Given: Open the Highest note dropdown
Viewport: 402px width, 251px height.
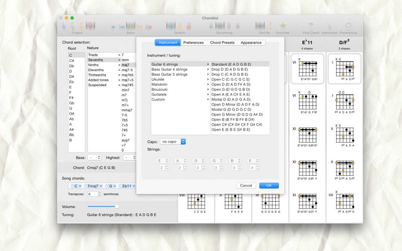Looking at the screenshot, I should [x=129, y=158].
